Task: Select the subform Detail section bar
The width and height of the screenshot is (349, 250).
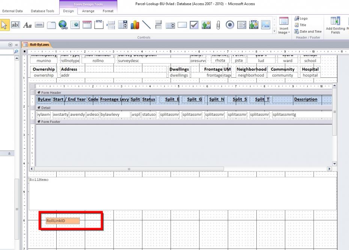Action: (184, 108)
